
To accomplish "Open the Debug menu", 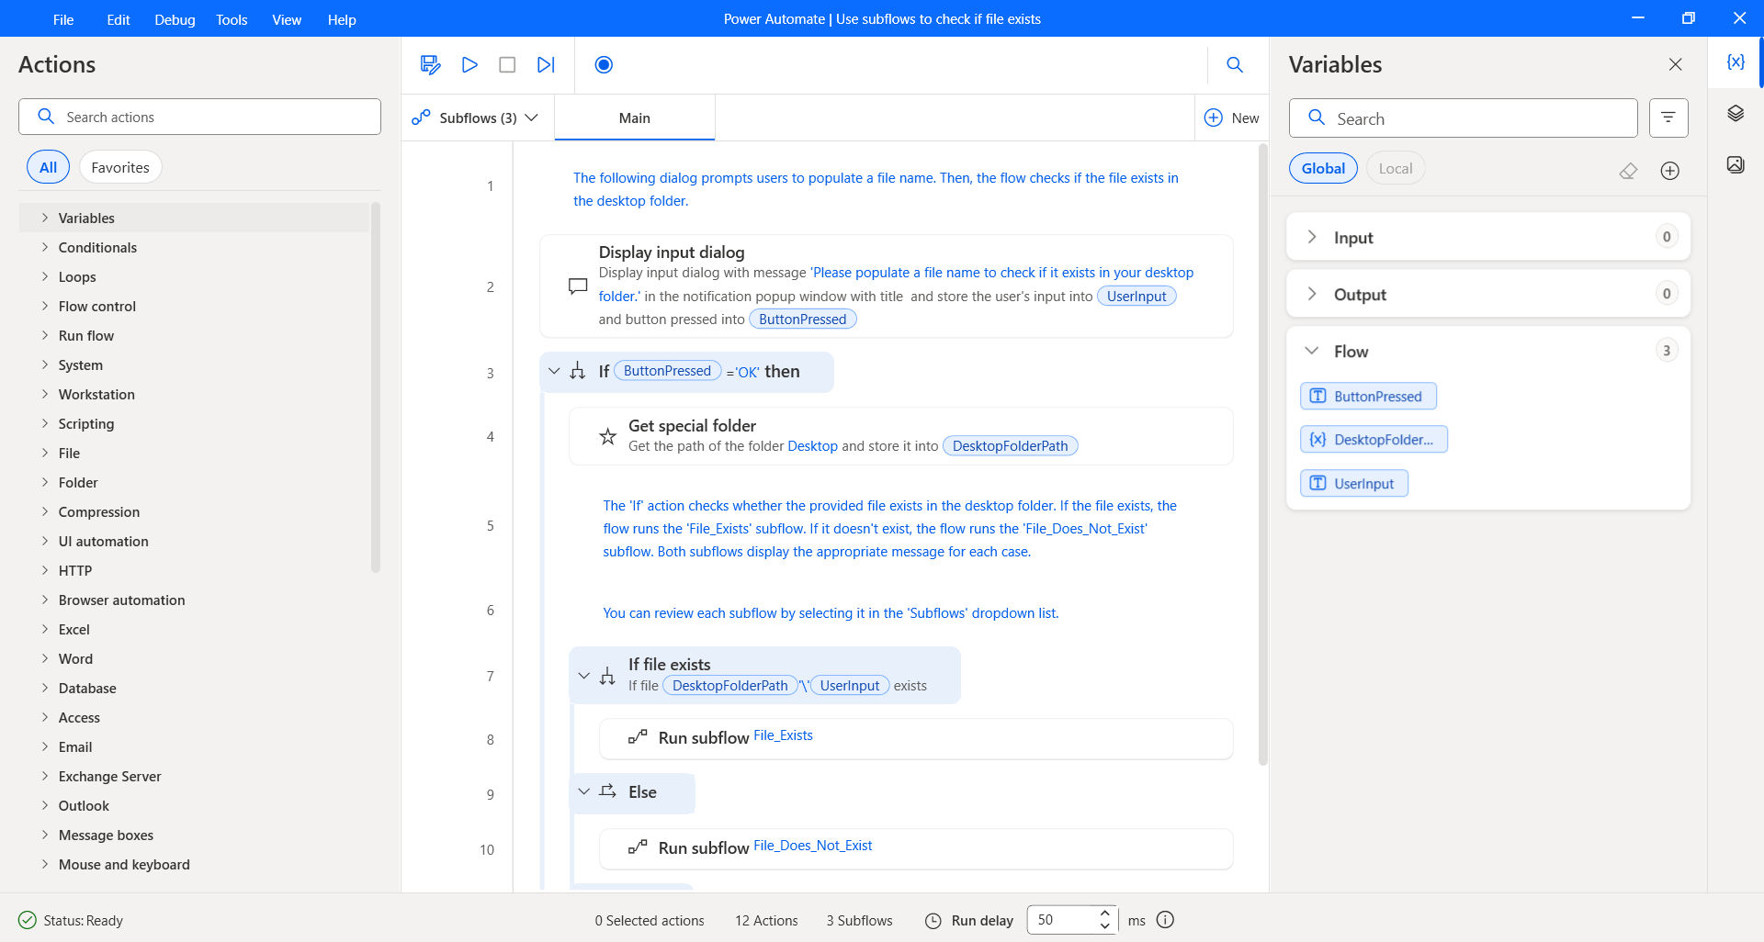I will [x=175, y=19].
